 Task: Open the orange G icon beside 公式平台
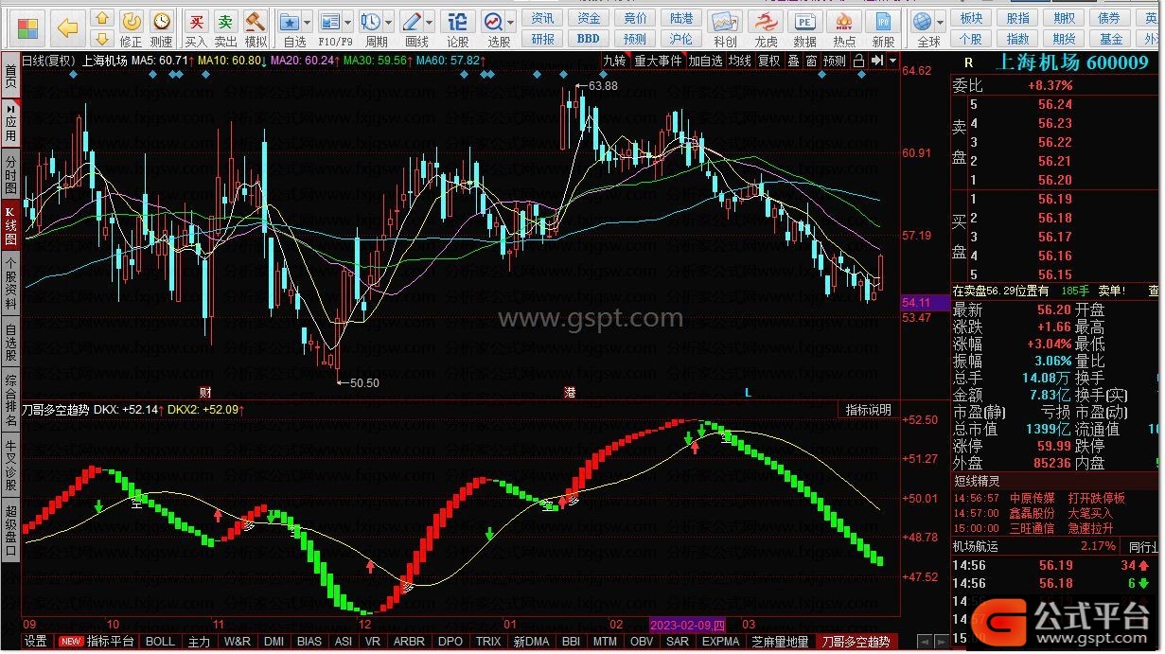tap(1002, 619)
